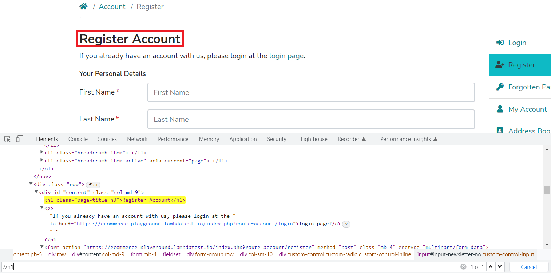
Task: Expand the breadcrumb-item active li node
Action: pyautogui.click(x=42, y=160)
